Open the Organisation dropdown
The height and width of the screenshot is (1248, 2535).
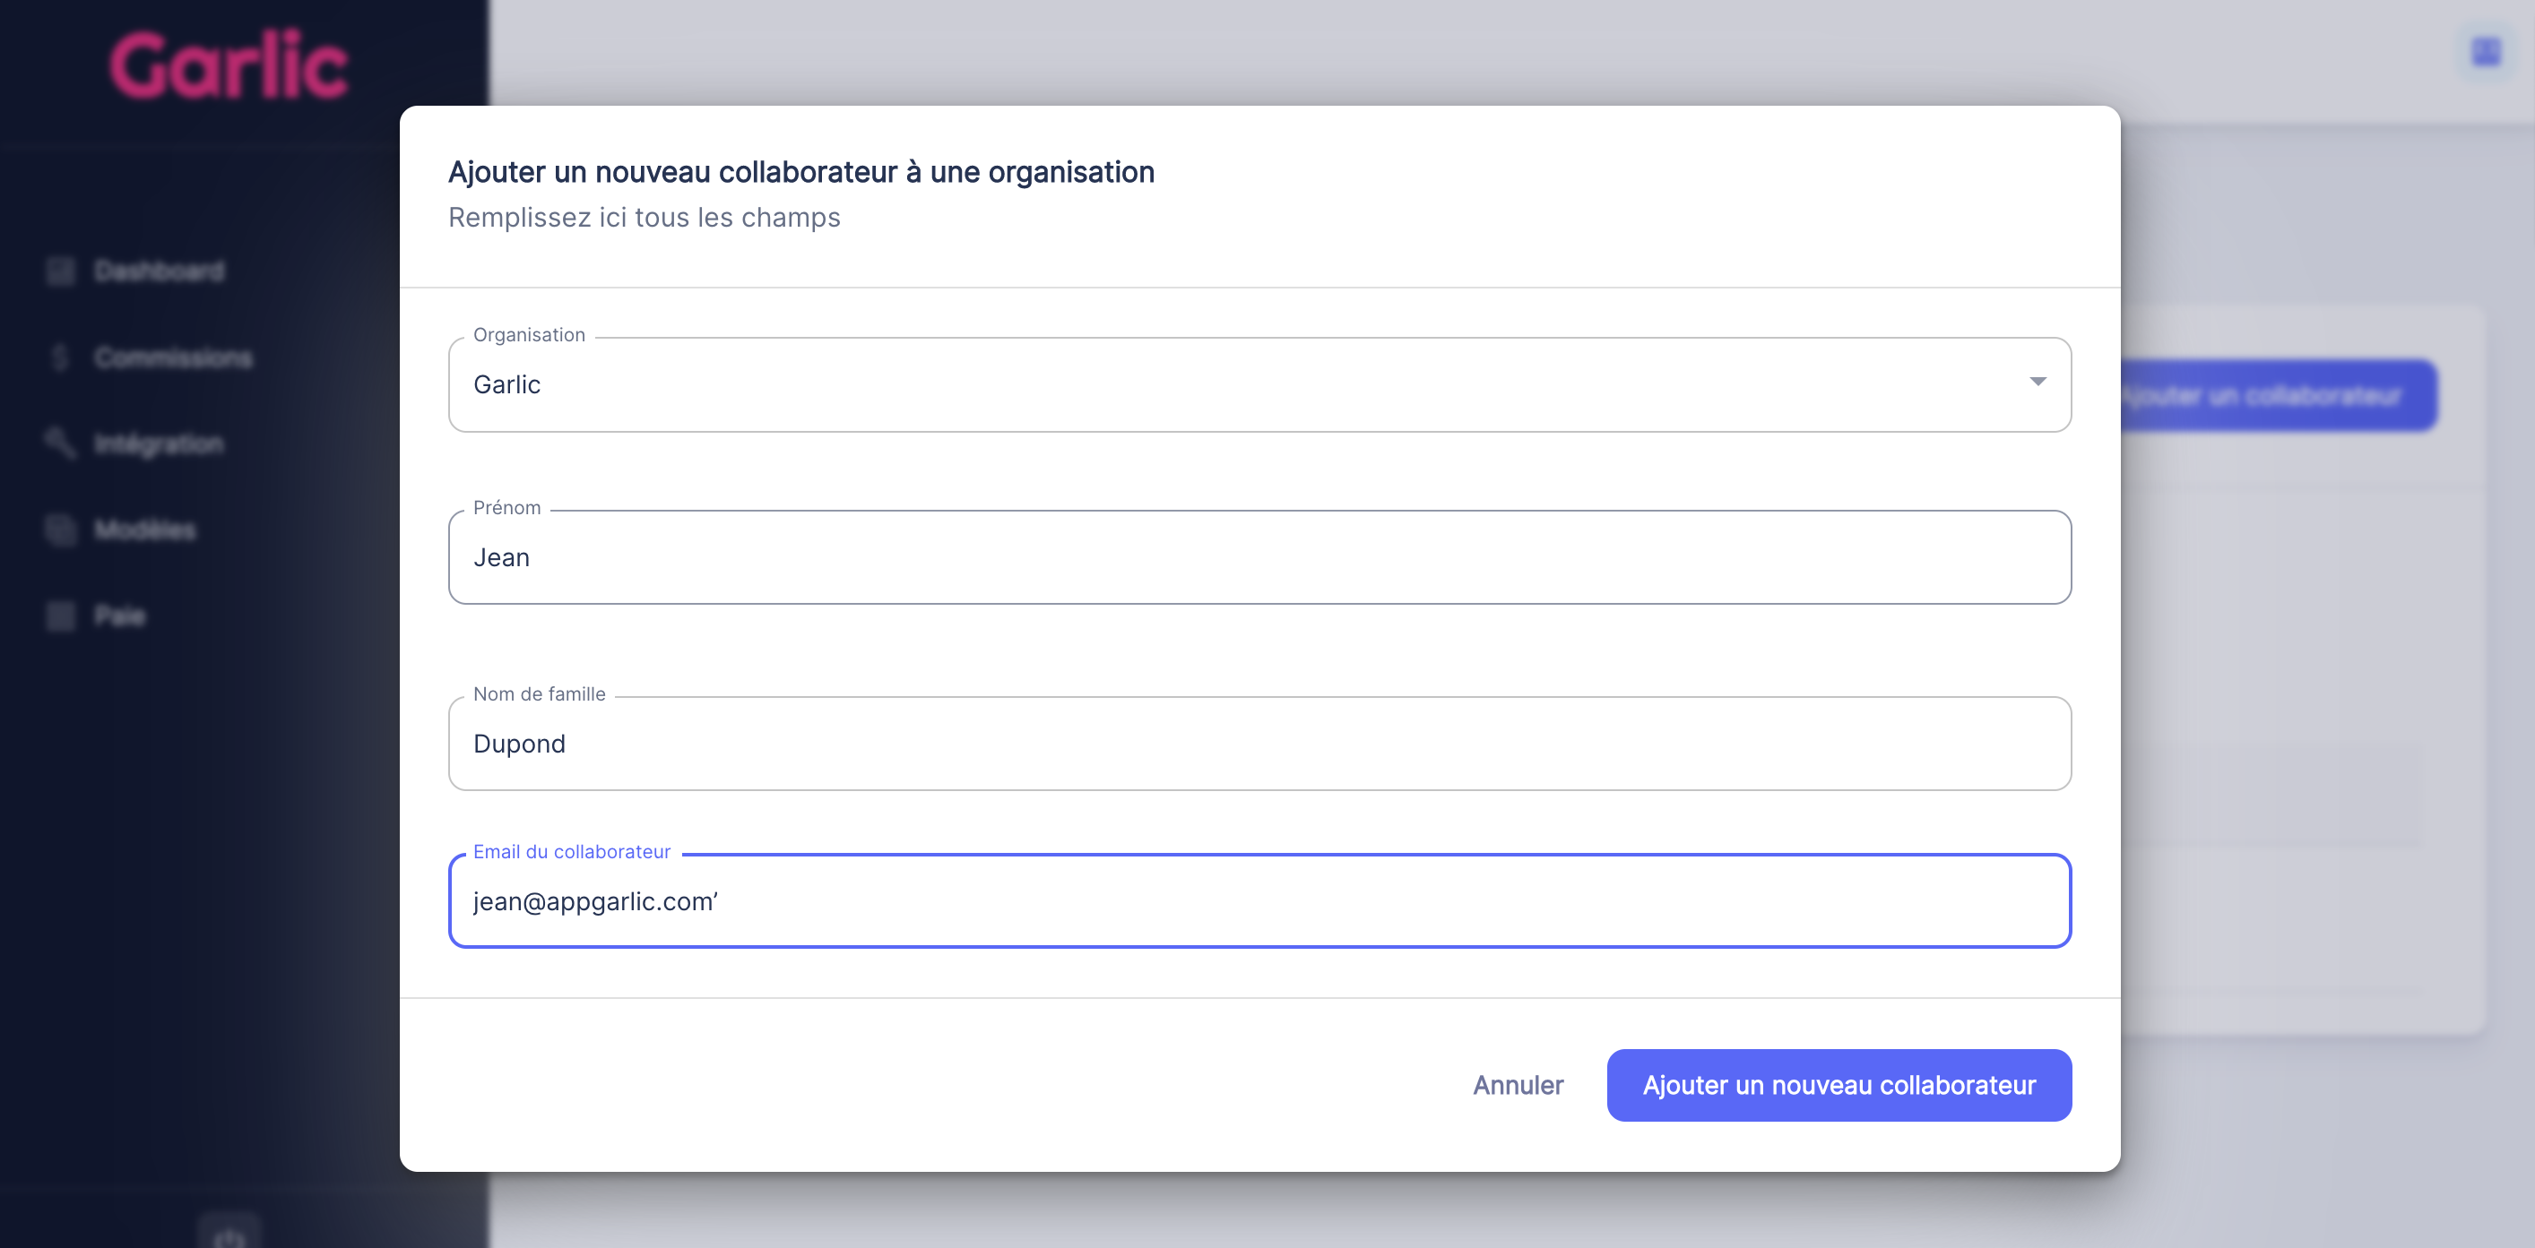click(2037, 383)
